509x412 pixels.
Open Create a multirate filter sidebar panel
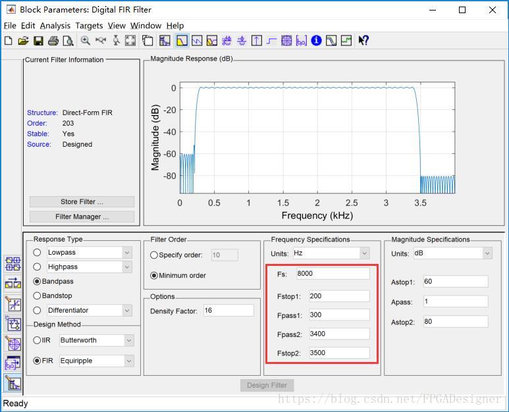tap(13, 264)
